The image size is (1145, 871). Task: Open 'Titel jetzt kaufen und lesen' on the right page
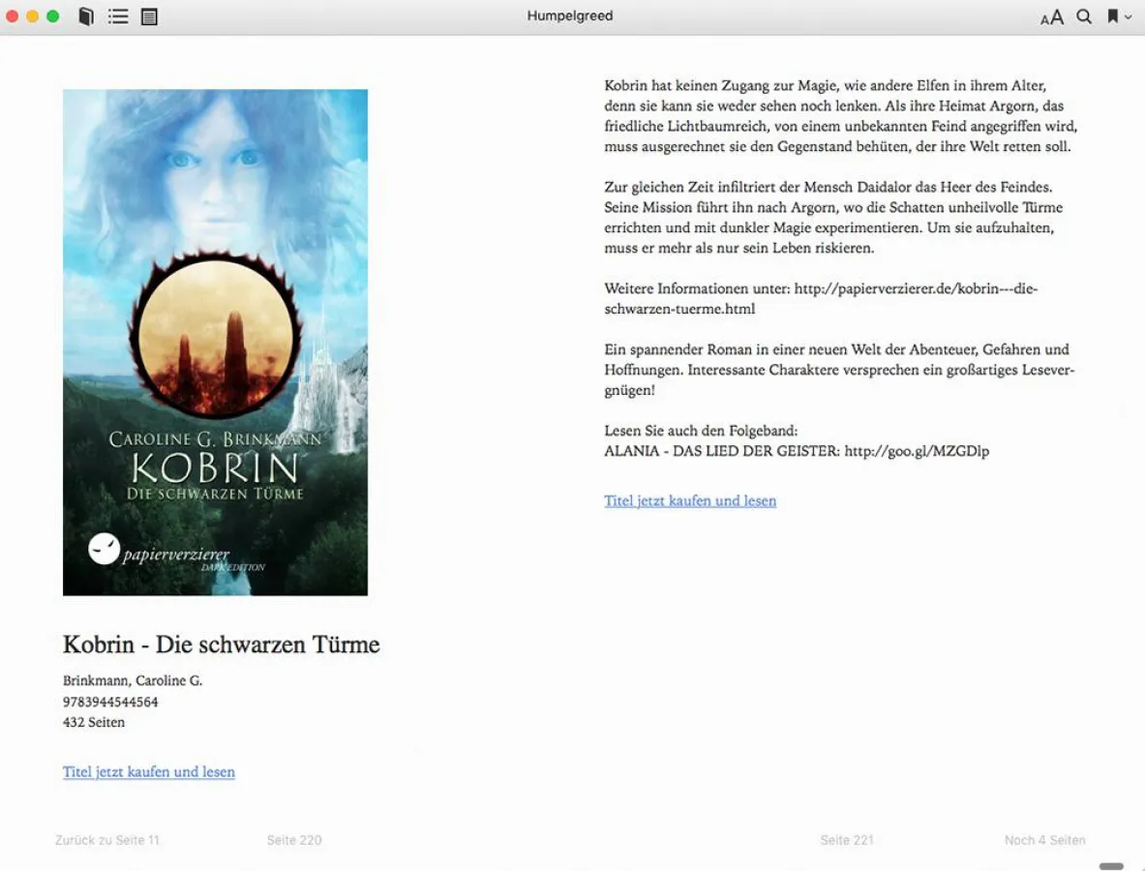pyautogui.click(x=689, y=500)
